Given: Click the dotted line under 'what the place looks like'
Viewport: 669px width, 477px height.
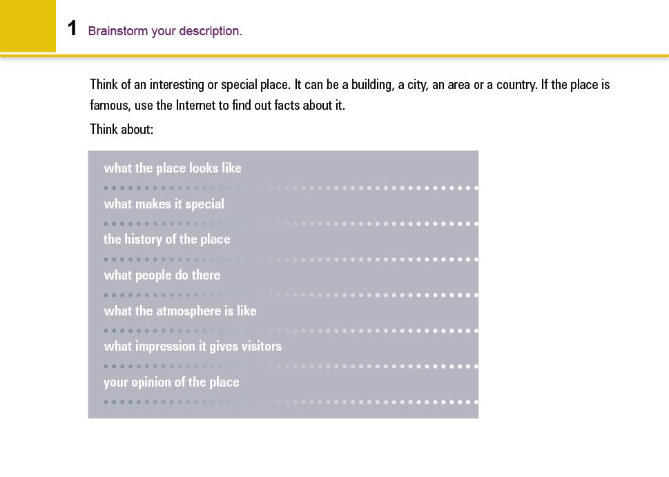Looking at the screenshot, I should 290,188.
